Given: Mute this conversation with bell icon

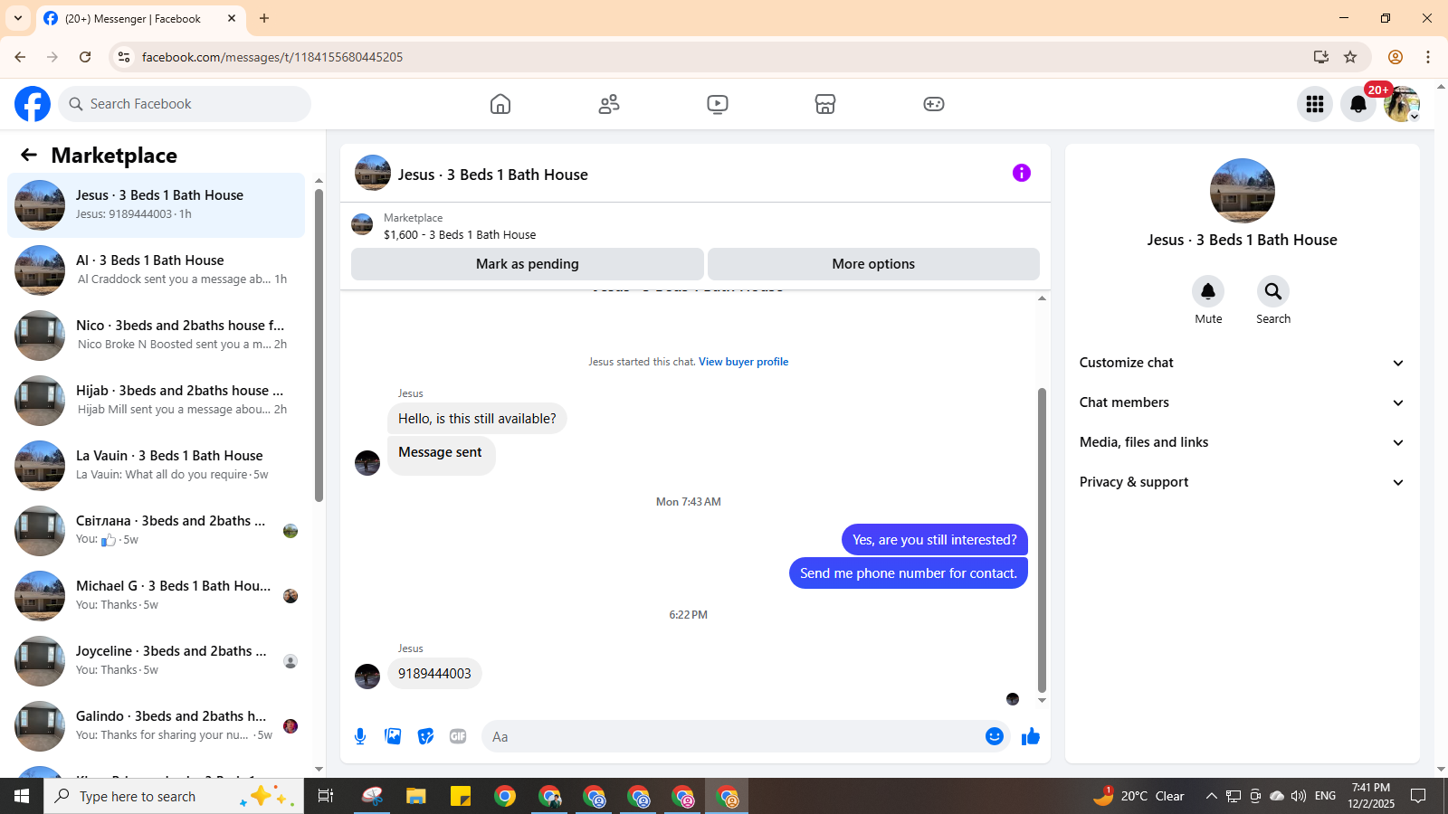Looking at the screenshot, I should pos(1208,291).
